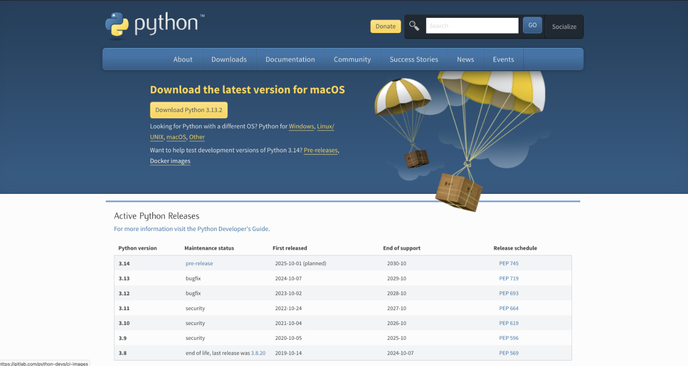Open PEP 596 release schedule
The height and width of the screenshot is (366, 688).
(509, 338)
